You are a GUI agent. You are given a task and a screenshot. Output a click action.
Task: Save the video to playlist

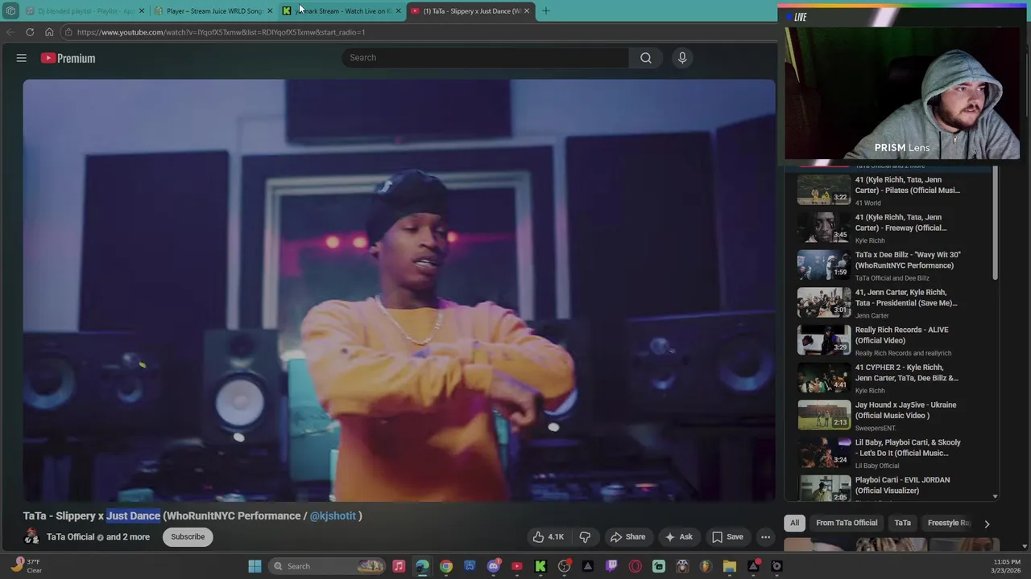727,536
